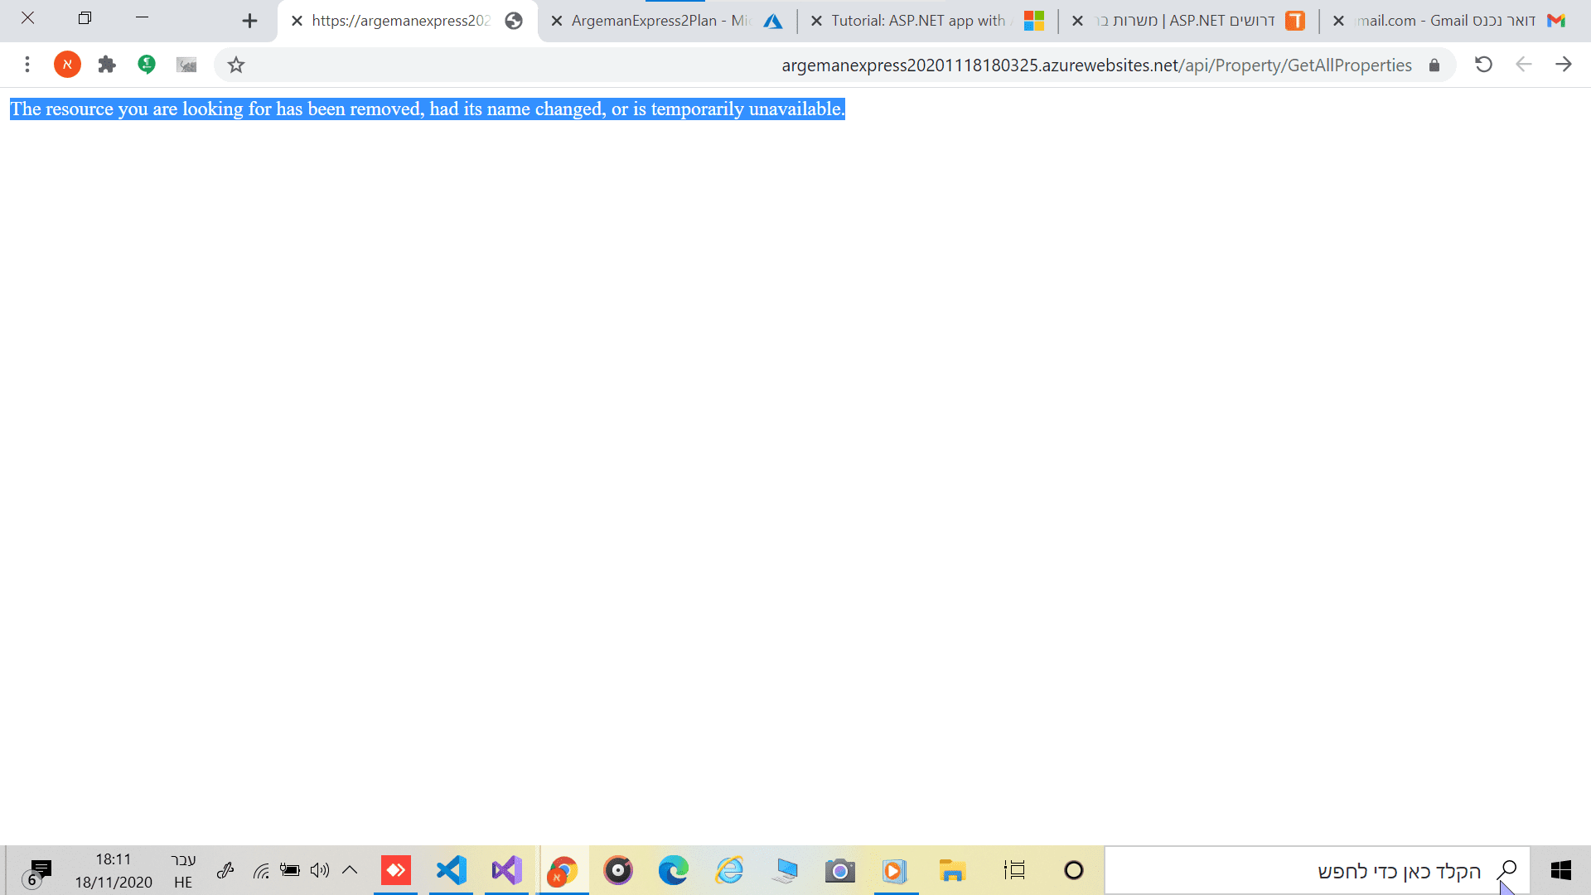Click the orange profile avatar icon
This screenshot has height=895, width=1591.
click(67, 65)
